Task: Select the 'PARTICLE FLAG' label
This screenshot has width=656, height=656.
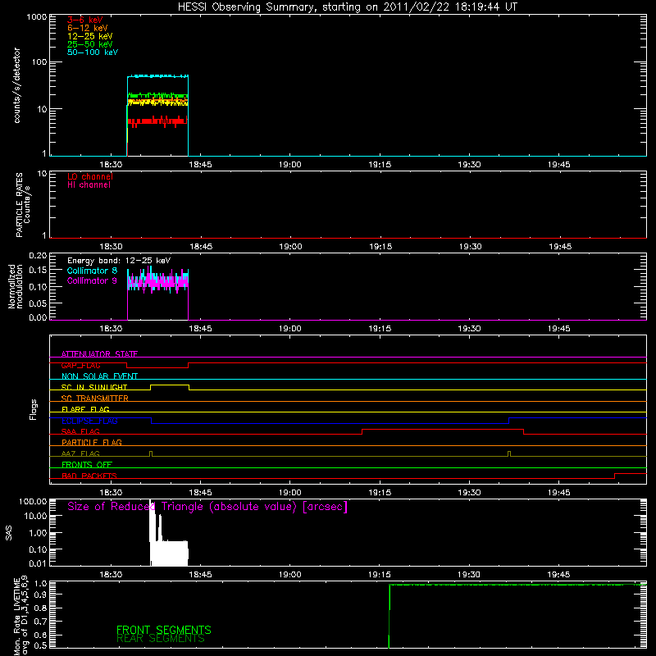Action: [92, 442]
